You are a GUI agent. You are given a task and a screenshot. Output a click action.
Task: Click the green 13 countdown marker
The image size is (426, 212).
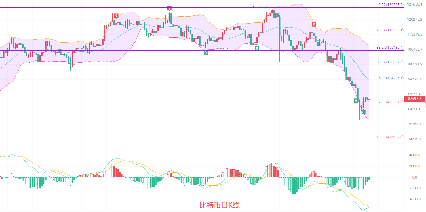(x=363, y=112)
